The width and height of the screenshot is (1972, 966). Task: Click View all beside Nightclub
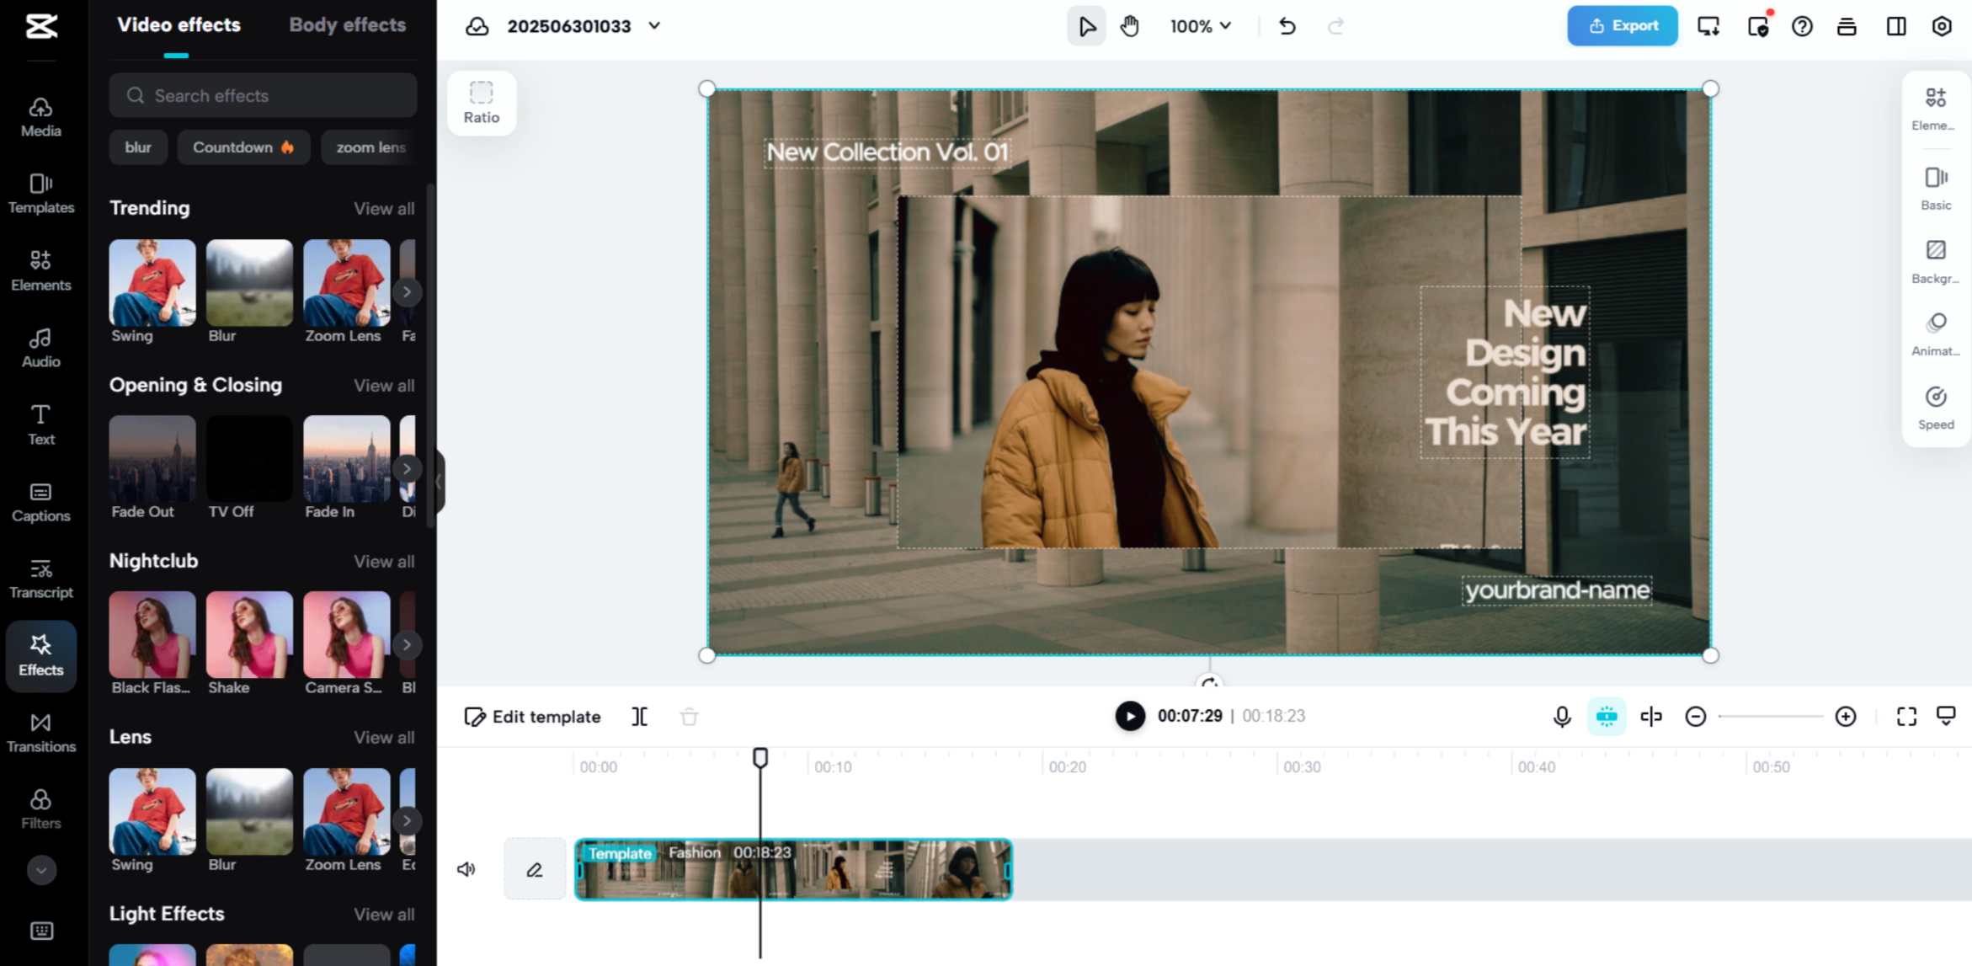click(x=383, y=562)
